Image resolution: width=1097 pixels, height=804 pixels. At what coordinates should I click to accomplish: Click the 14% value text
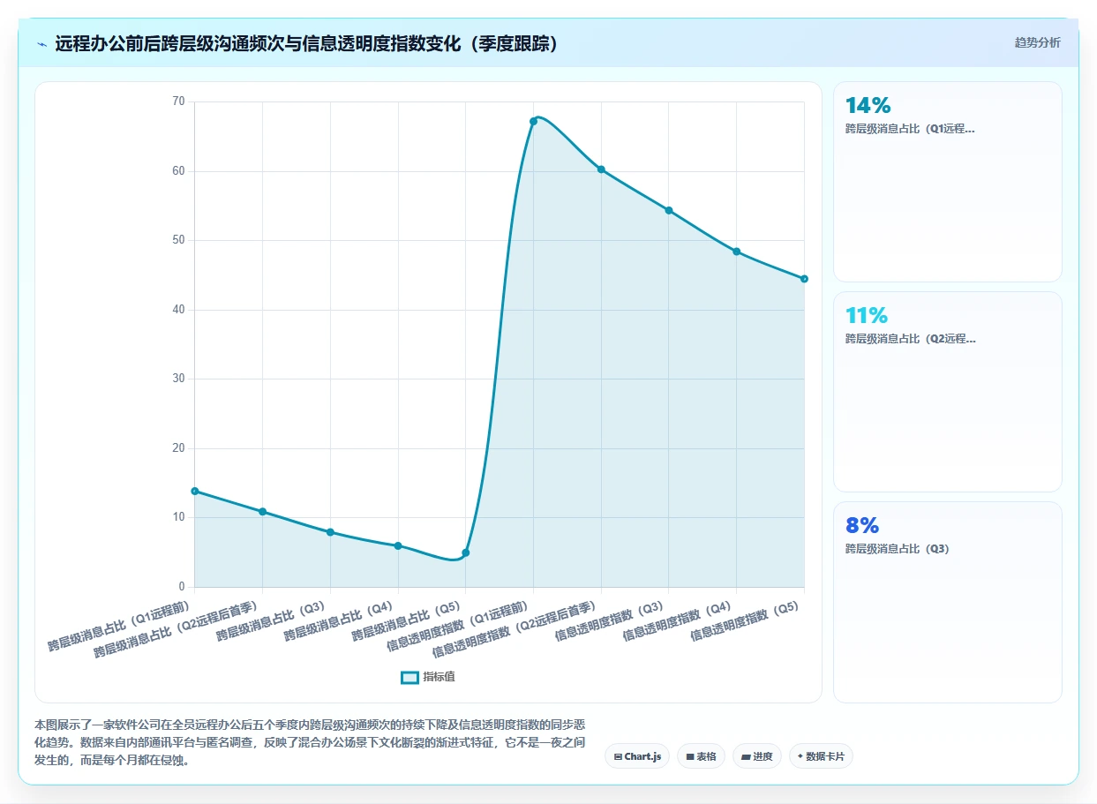(868, 106)
